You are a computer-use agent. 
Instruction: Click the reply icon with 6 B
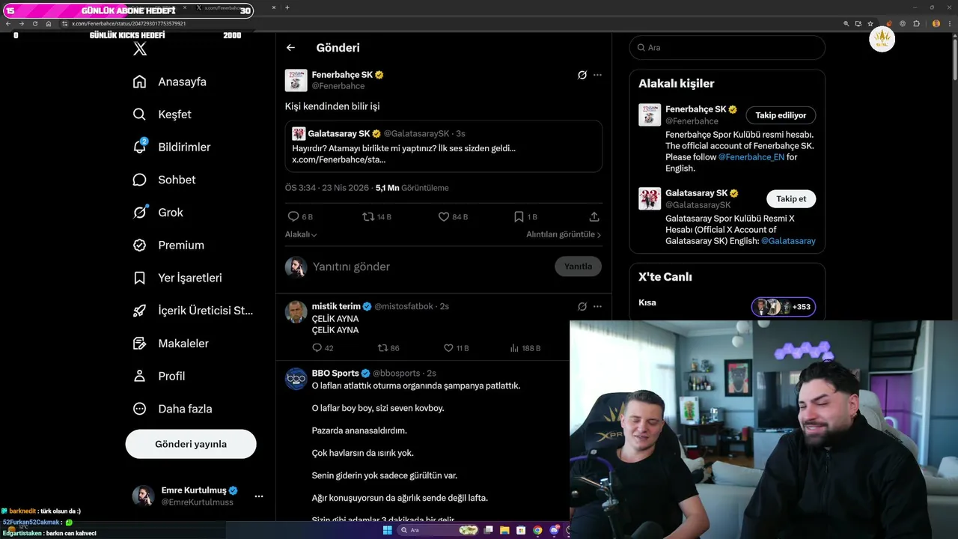coord(293,216)
